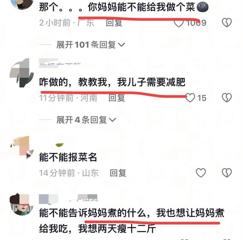This screenshot has width=243, height=240.
Task: Dislike the Henan comment about 减肥
Action: click(227, 98)
